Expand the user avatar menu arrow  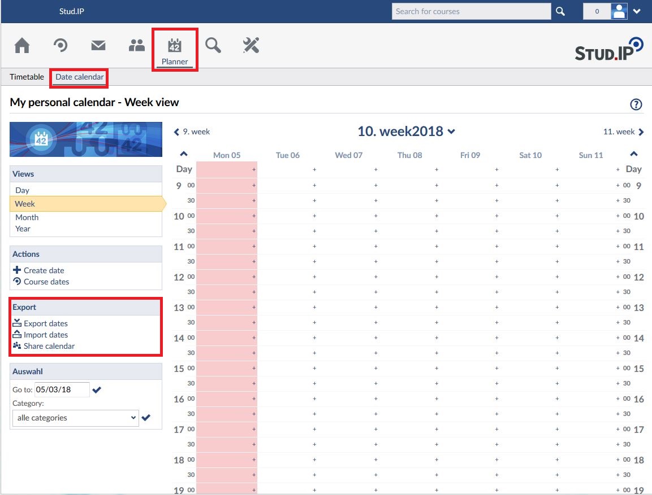[x=637, y=11]
